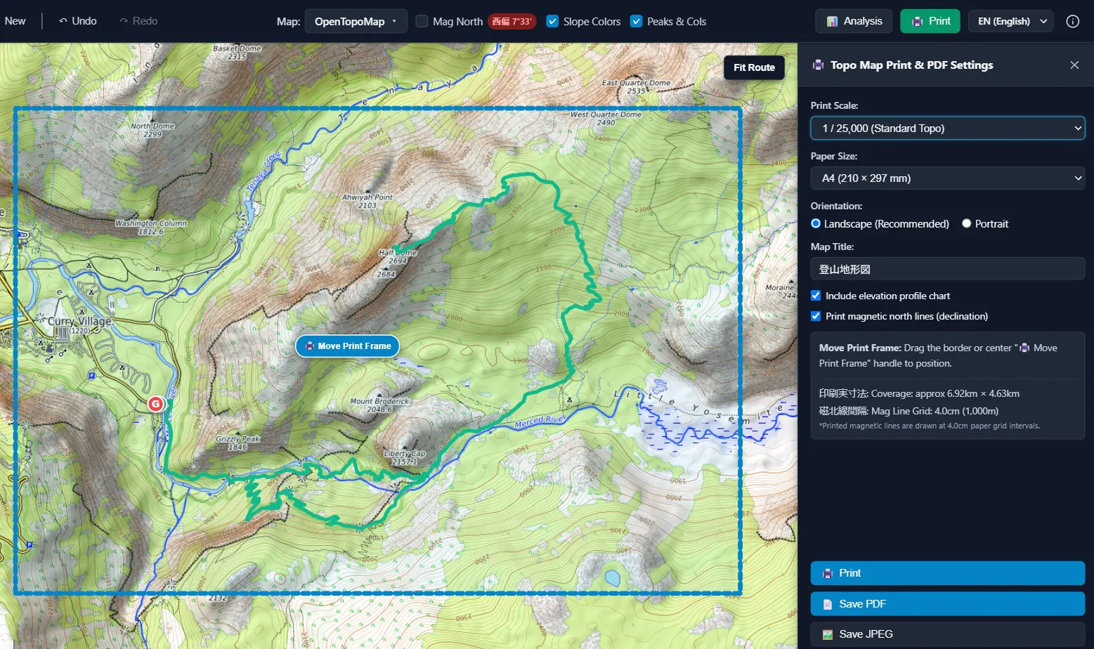Click the Move Print Frame handle
This screenshot has width=1094, height=649.
click(348, 346)
